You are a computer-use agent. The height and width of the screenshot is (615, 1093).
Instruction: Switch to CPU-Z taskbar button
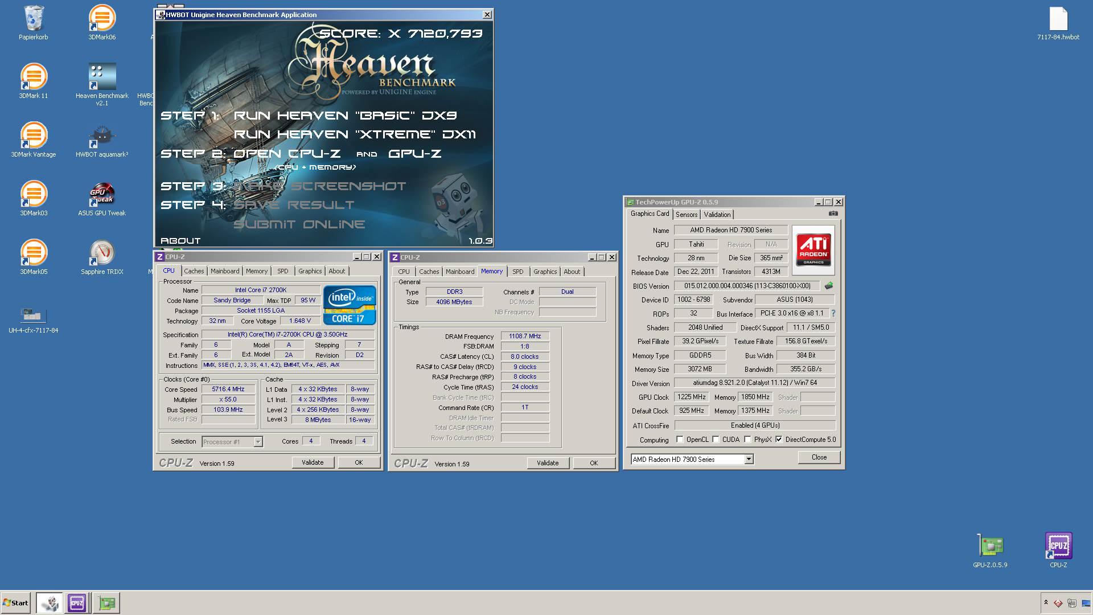click(77, 602)
